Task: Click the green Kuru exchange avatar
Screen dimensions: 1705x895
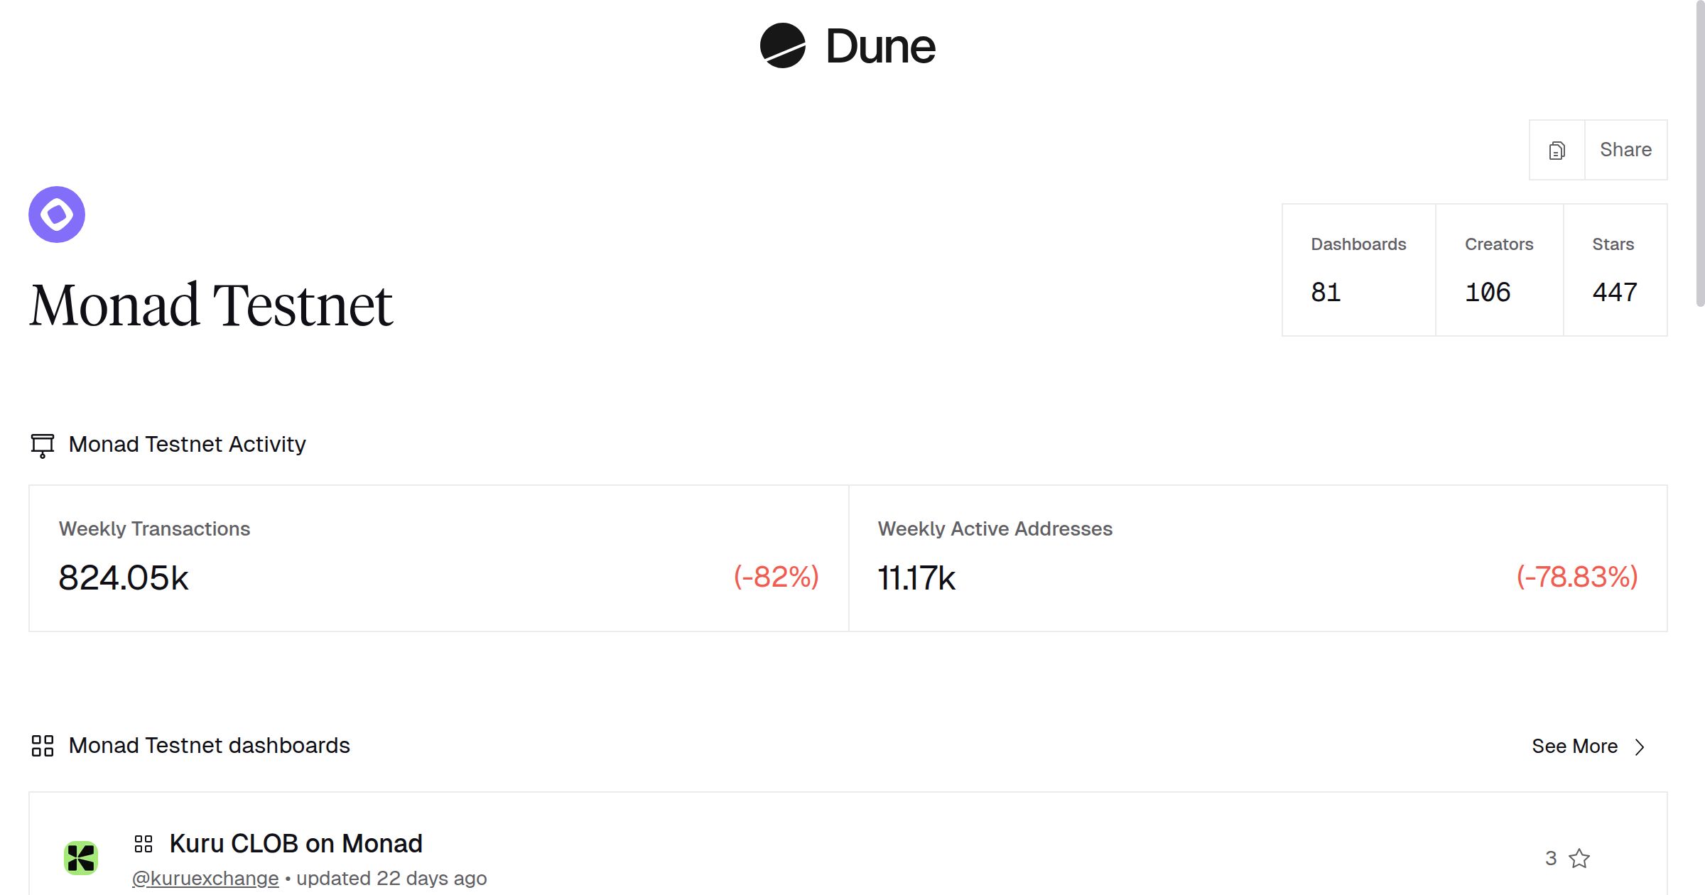Action: click(81, 858)
